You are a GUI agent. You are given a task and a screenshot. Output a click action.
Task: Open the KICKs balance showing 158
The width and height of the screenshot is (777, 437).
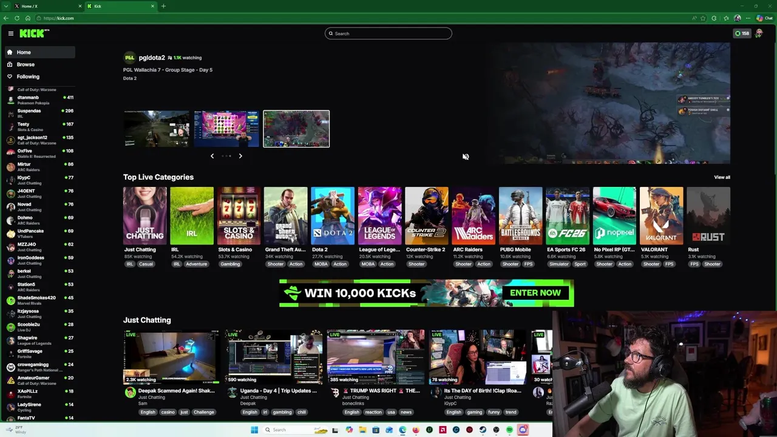tap(742, 33)
